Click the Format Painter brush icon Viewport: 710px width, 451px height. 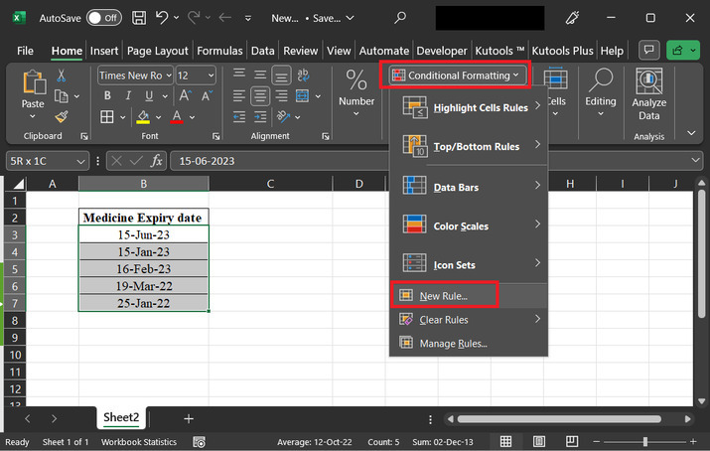(62, 117)
